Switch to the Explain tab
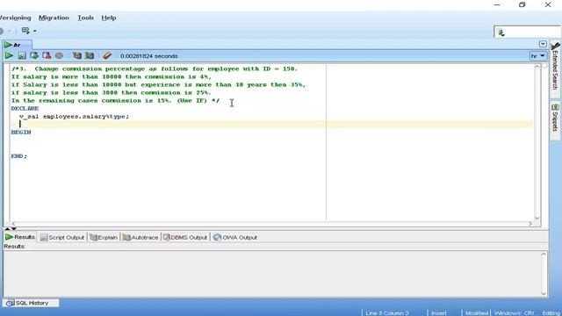562x316 pixels. click(104, 237)
